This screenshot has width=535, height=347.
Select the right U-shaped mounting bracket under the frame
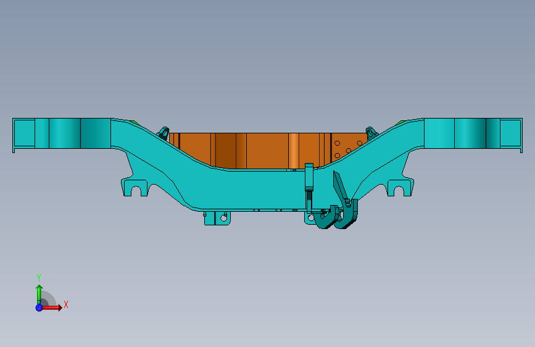[x=400, y=188]
